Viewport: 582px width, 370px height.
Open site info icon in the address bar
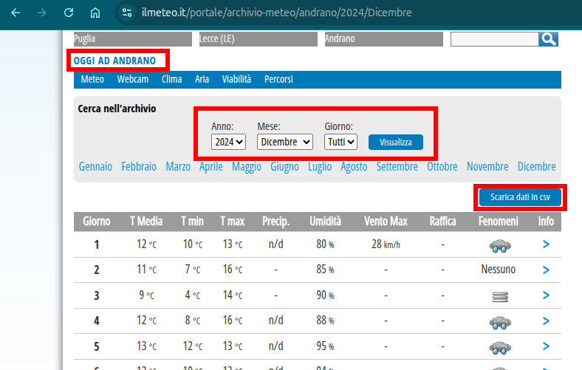[x=127, y=13]
